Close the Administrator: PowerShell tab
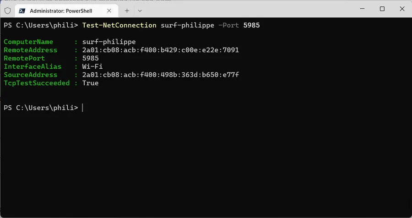The width and height of the screenshot is (412, 218). (109, 11)
